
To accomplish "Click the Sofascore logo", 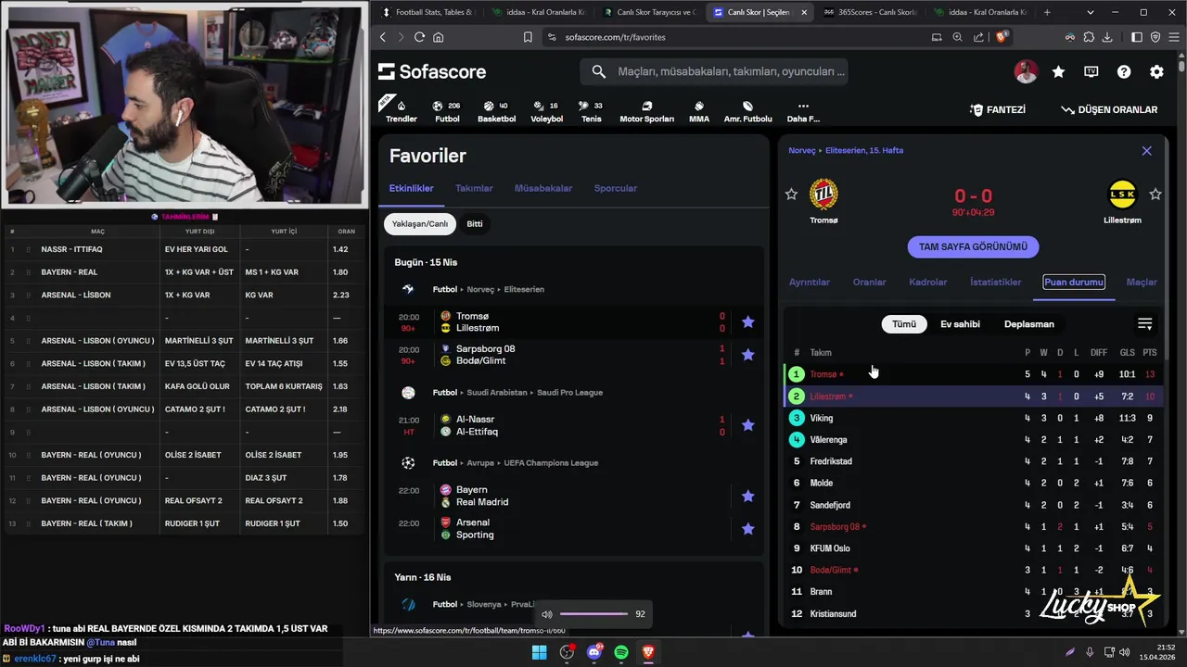I will pos(432,71).
